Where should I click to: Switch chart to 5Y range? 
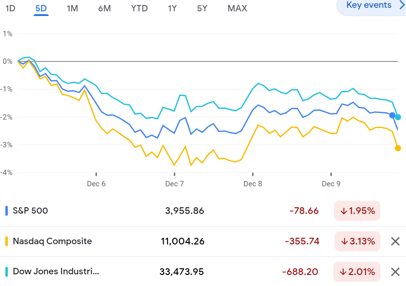(x=202, y=8)
